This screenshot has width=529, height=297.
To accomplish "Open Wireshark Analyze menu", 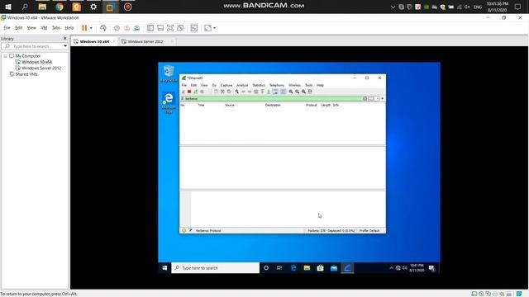I will pyautogui.click(x=242, y=85).
